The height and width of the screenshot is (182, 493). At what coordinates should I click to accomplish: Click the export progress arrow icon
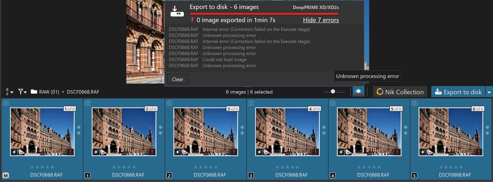[x=358, y=91]
